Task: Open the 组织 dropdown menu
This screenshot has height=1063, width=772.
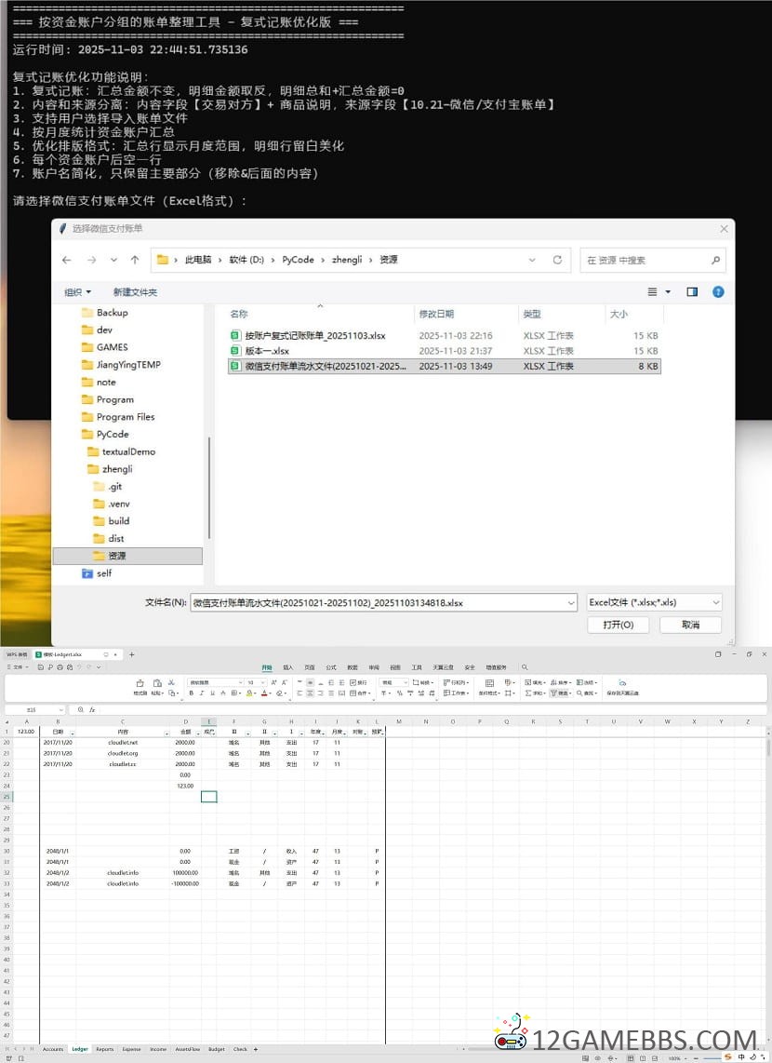Action: [78, 292]
